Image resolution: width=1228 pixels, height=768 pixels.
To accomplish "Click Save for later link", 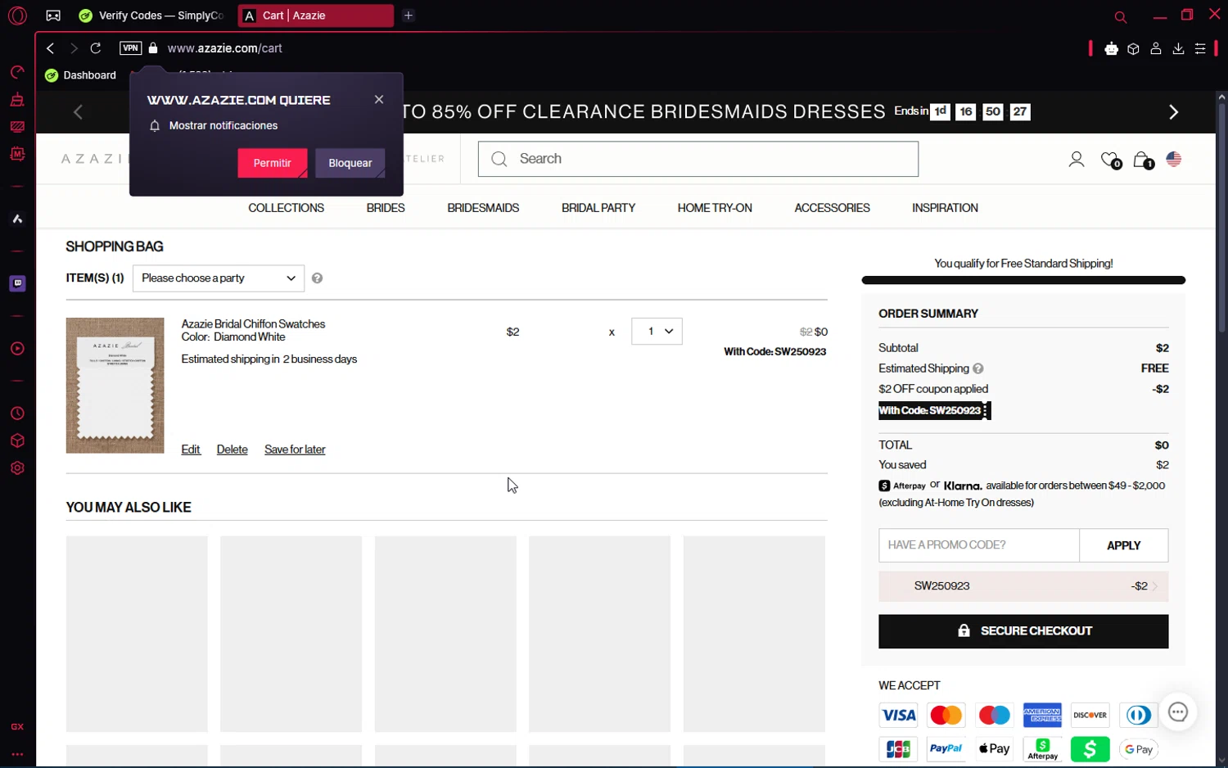I will 295,450.
